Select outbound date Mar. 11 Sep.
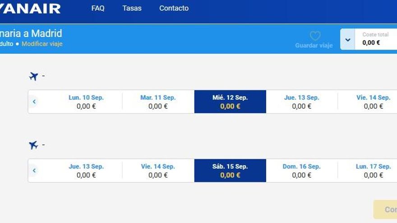Screen dimensions: 397x223 [158, 102]
